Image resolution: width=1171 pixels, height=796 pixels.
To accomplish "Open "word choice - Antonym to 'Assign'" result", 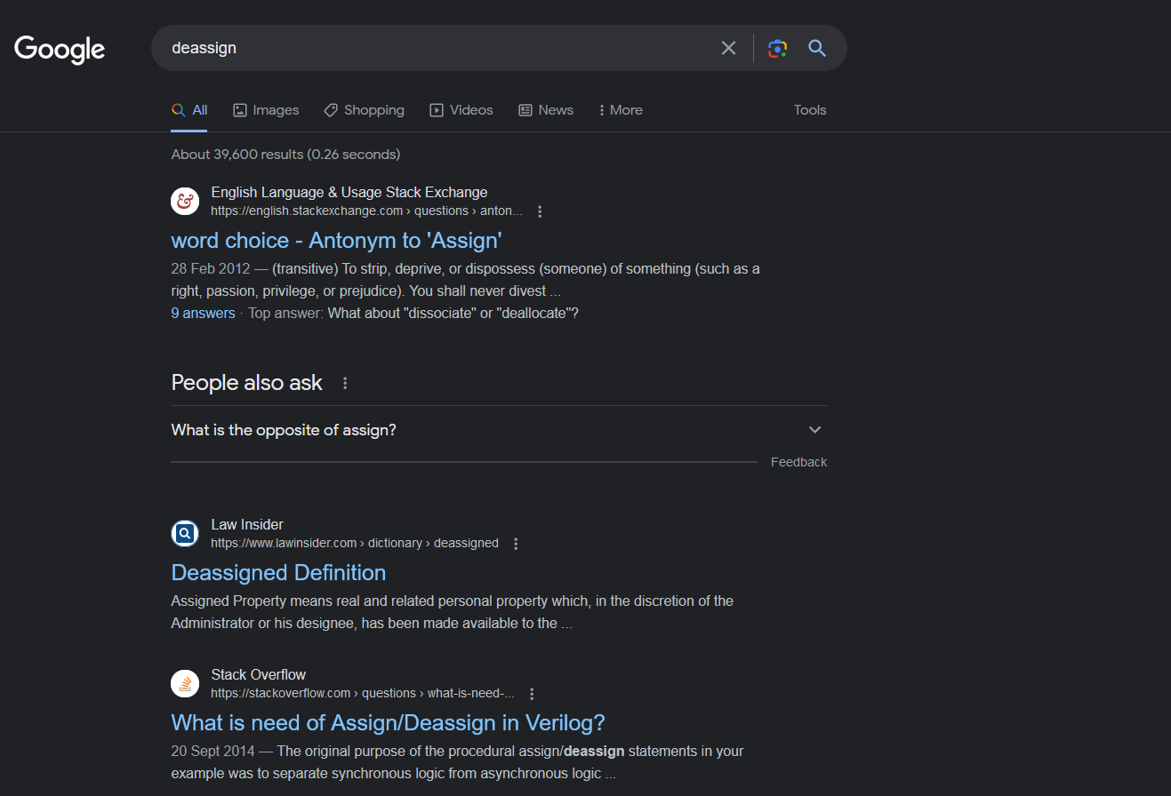I will (x=337, y=241).
